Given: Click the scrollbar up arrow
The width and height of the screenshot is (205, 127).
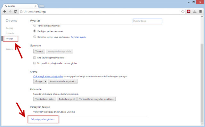Looking at the screenshot, I should 202,17.
